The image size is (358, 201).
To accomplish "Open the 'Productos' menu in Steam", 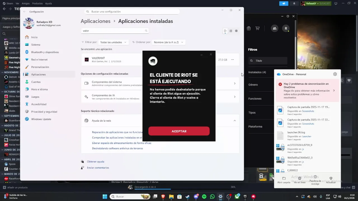I will tap(37, 3).
